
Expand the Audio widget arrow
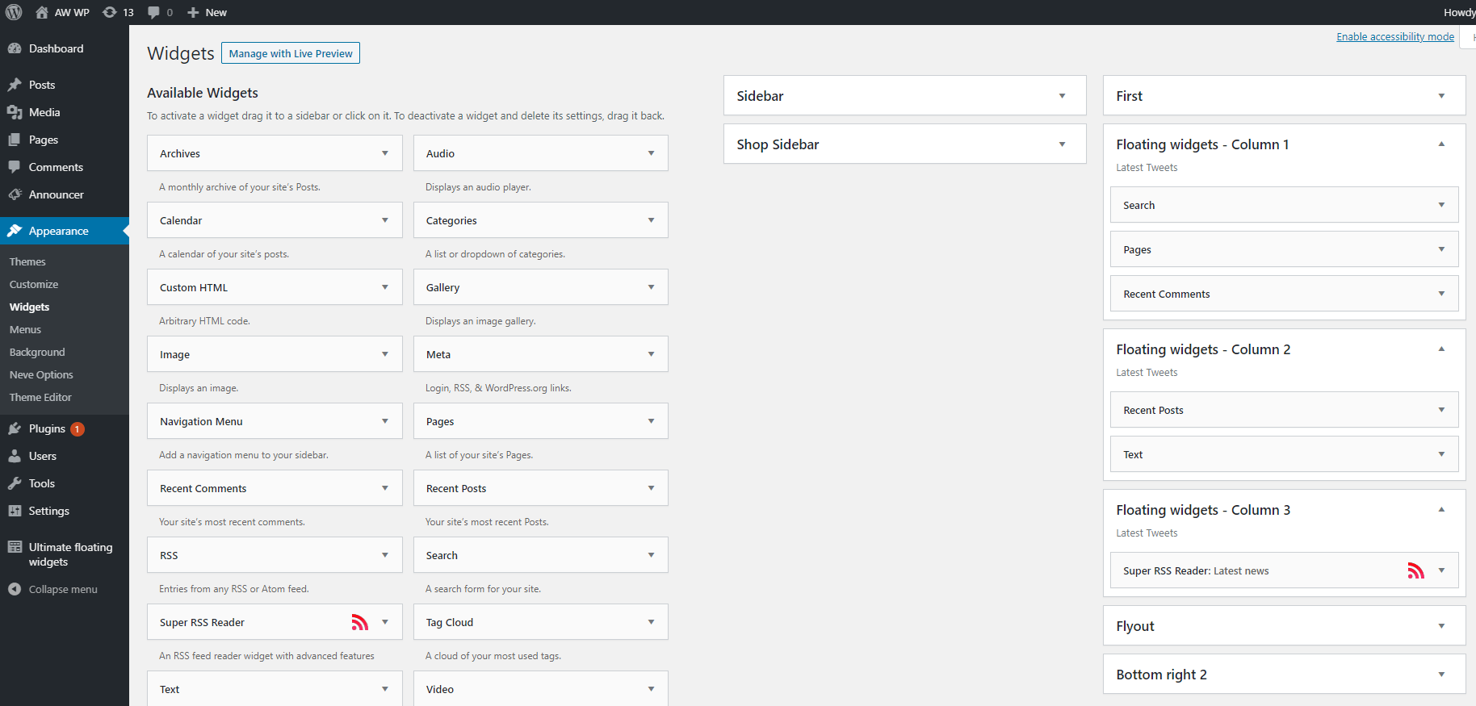652,153
